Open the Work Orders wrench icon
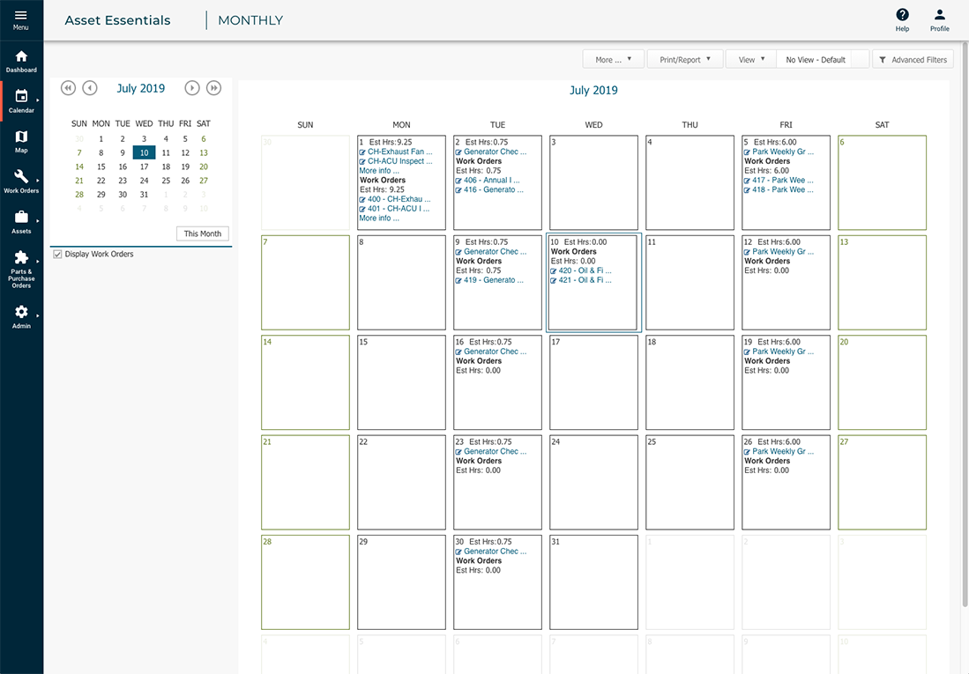The width and height of the screenshot is (969, 674). (x=21, y=177)
